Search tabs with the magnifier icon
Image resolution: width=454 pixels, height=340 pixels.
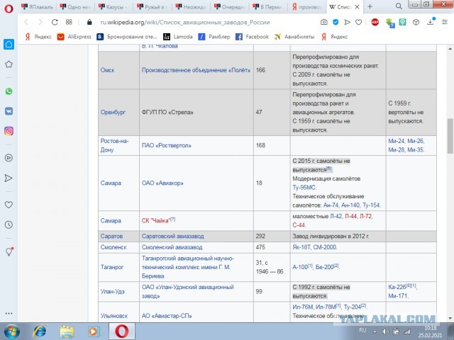[399, 6]
